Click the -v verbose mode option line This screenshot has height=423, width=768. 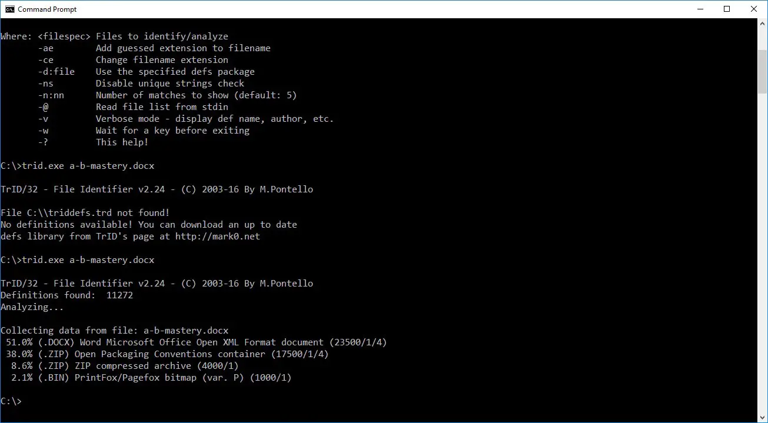[x=185, y=119]
